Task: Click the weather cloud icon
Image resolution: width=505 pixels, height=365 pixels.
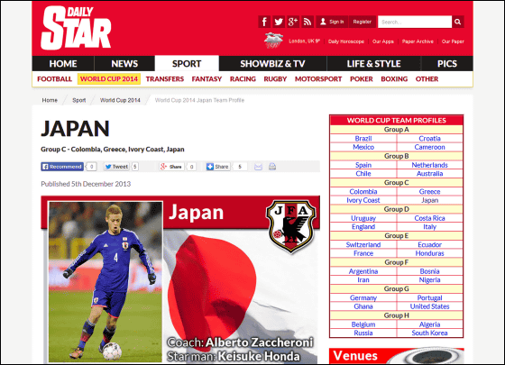Action: [x=273, y=41]
